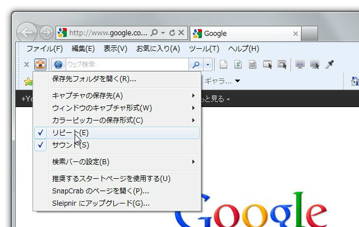Image resolution: width=359 pixels, height=227 pixels.
Task: Open the もっと見る dropdown in Google bar
Action: [x=215, y=99]
